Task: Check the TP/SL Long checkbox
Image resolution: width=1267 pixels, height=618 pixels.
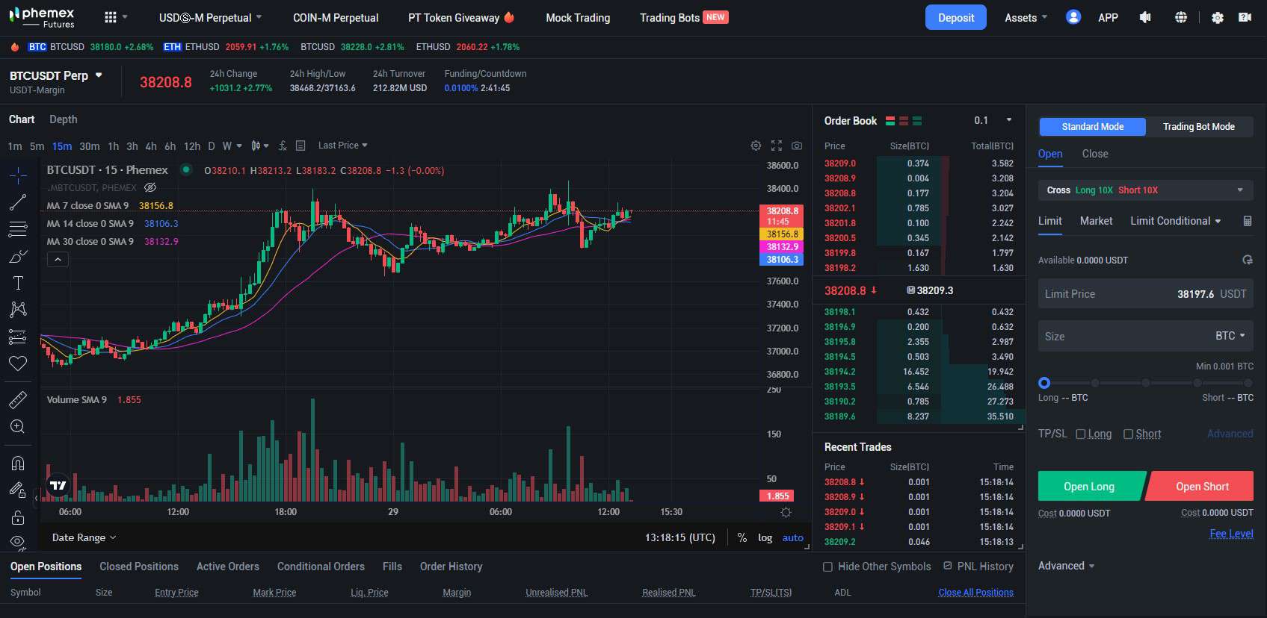Action: [1080, 434]
